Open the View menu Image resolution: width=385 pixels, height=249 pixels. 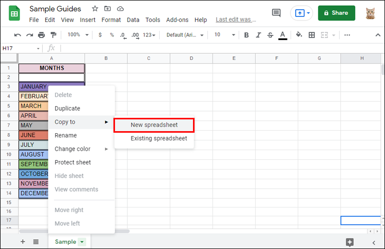pos(67,20)
